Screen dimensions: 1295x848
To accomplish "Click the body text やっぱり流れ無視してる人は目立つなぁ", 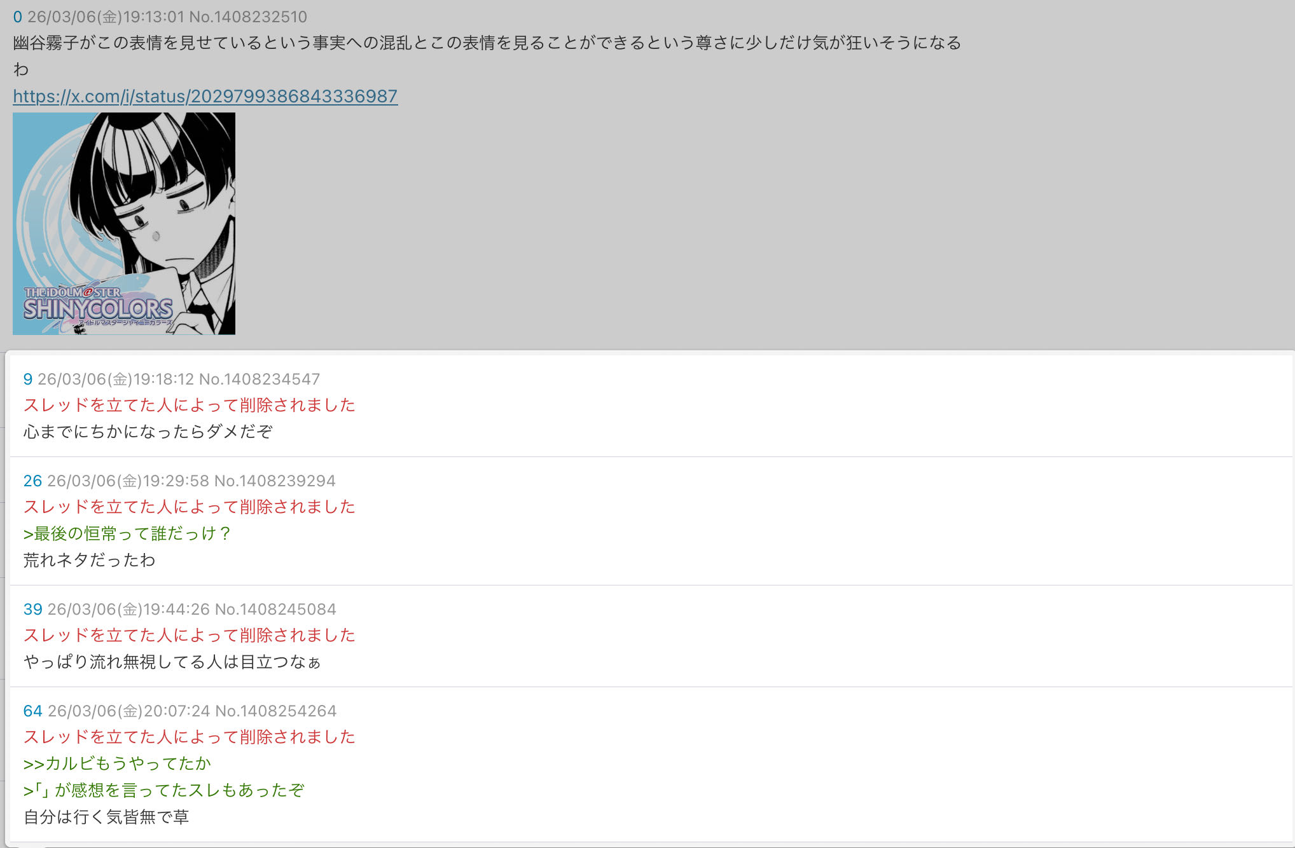I will 172,662.
